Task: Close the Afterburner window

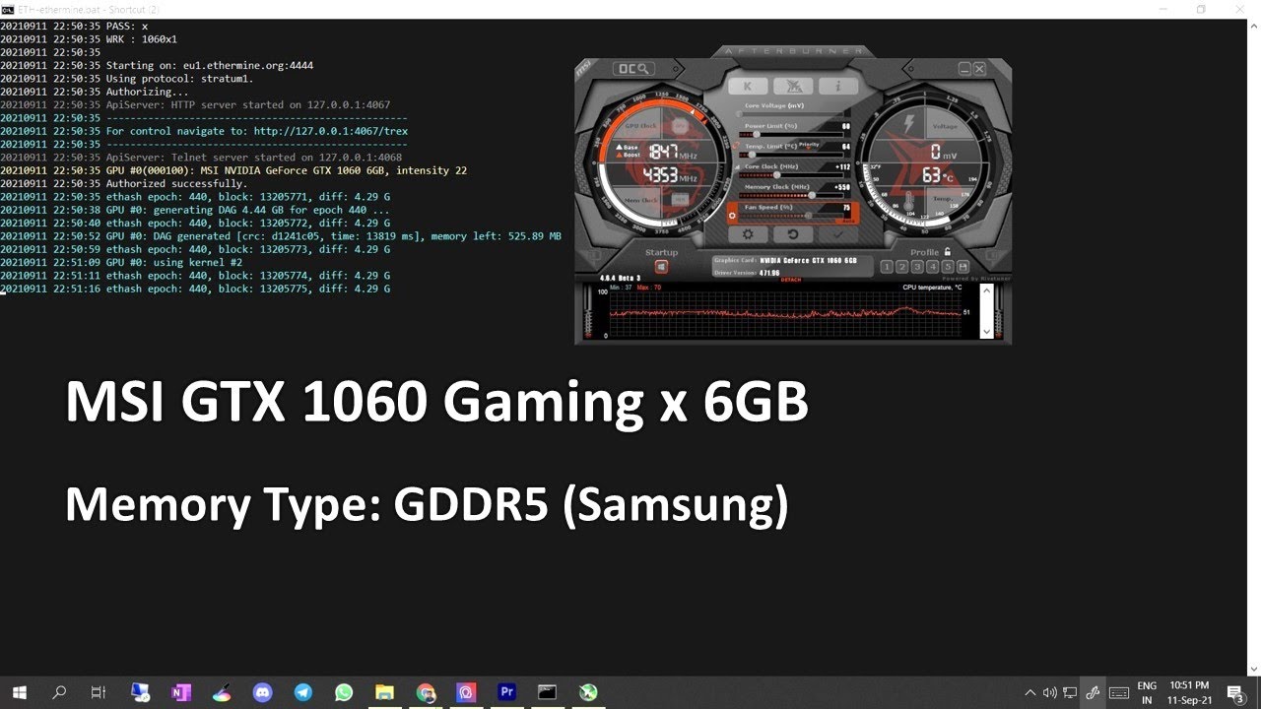Action: [x=979, y=69]
